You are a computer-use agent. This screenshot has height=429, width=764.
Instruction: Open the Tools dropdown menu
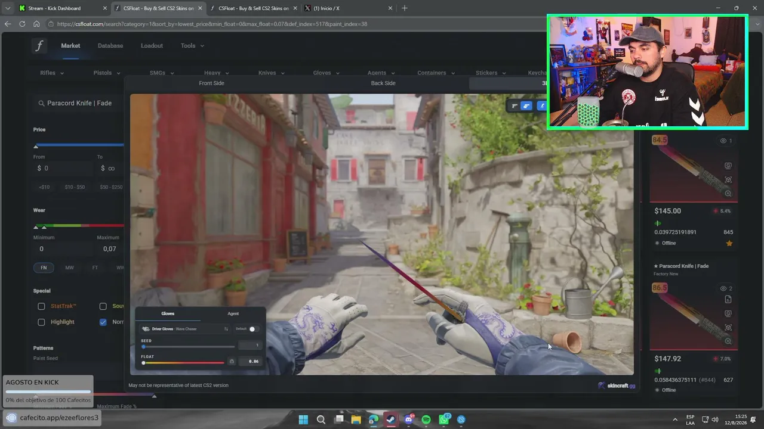[x=192, y=46]
